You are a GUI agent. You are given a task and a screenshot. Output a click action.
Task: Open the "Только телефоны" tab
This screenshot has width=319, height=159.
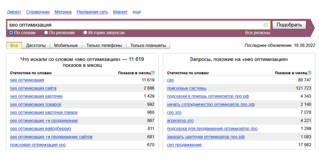pyautogui.click(x=104, y=45)
